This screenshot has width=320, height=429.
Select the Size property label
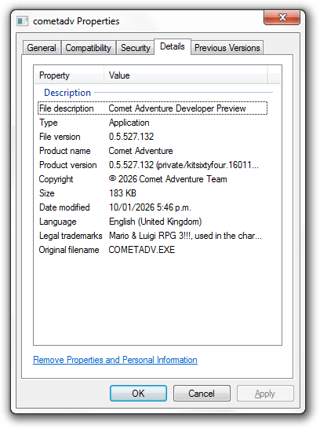47,193
